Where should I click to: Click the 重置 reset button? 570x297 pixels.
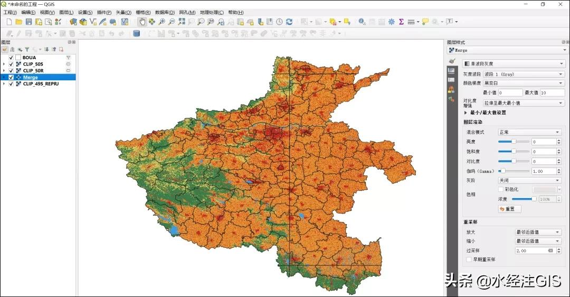click(x=510, y=209)
